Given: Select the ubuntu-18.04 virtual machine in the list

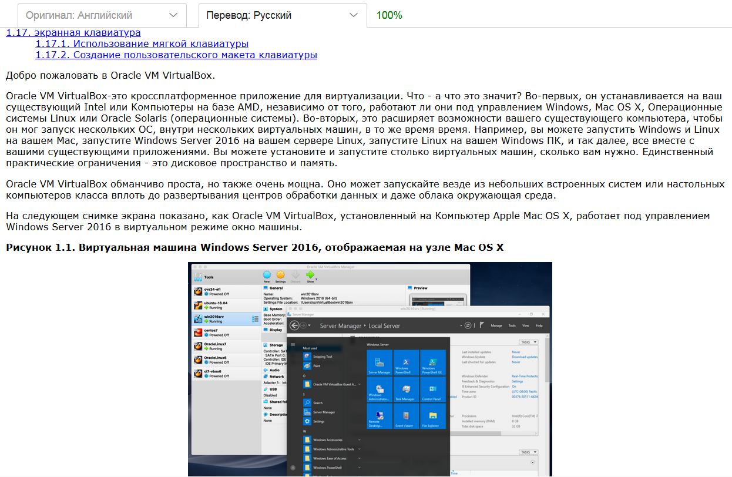Looking at the screenshot, I should [226, 305].
